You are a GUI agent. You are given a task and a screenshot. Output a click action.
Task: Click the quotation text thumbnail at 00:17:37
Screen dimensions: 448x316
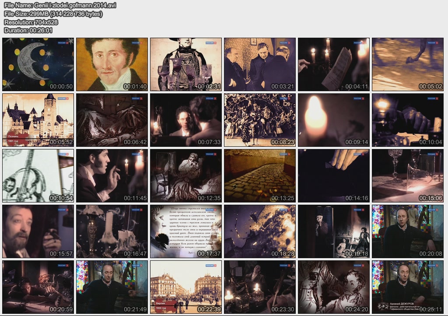tap(186, 231)
